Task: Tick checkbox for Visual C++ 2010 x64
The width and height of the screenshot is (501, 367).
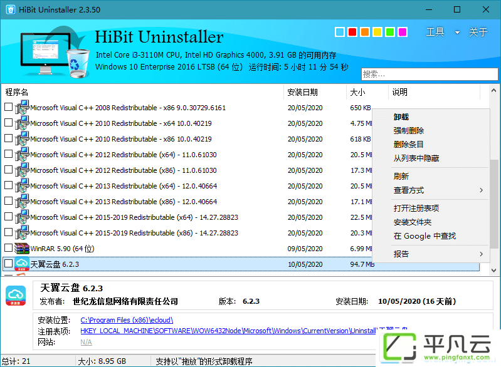Action: click(x=8, y=123)
